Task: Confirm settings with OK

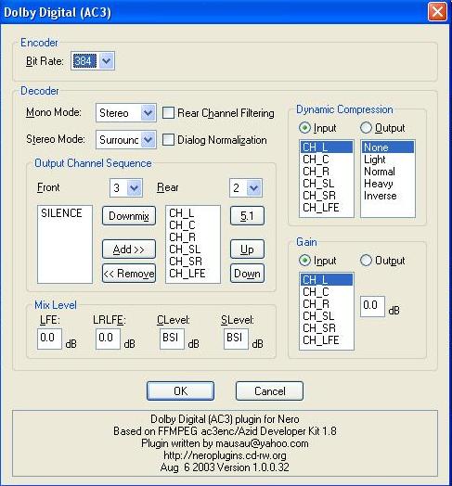Action: coord(181,391)
